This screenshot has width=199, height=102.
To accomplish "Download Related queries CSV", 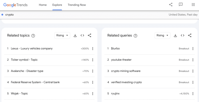I will [x=175, y=36].
